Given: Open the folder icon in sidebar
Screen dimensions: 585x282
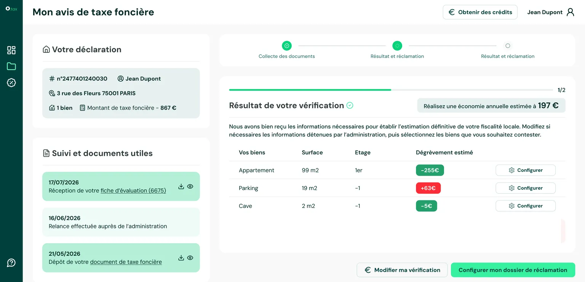Looking at the screenshot, I should [x=11, y=66].
